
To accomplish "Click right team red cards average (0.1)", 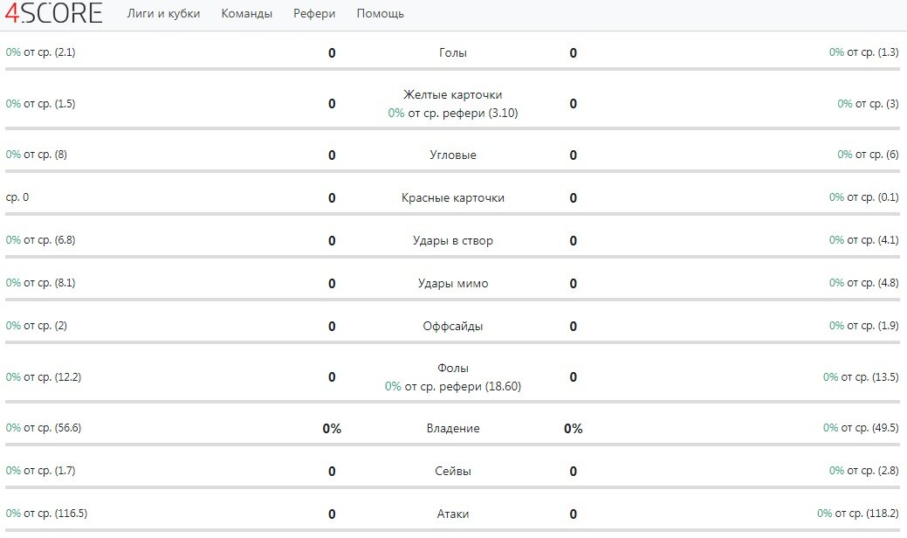I will tap(863, 197).
